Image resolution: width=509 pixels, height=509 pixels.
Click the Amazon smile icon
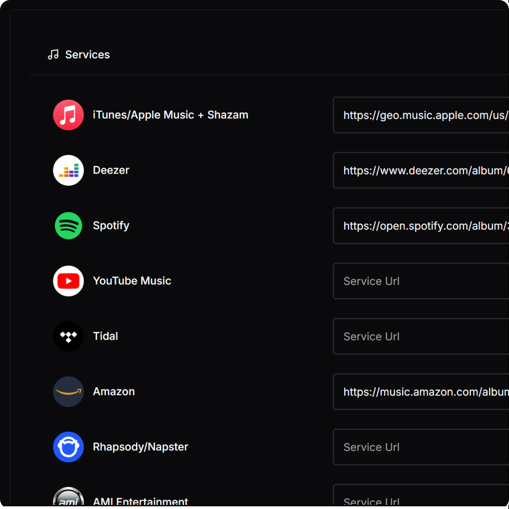[x=68, y=392]
